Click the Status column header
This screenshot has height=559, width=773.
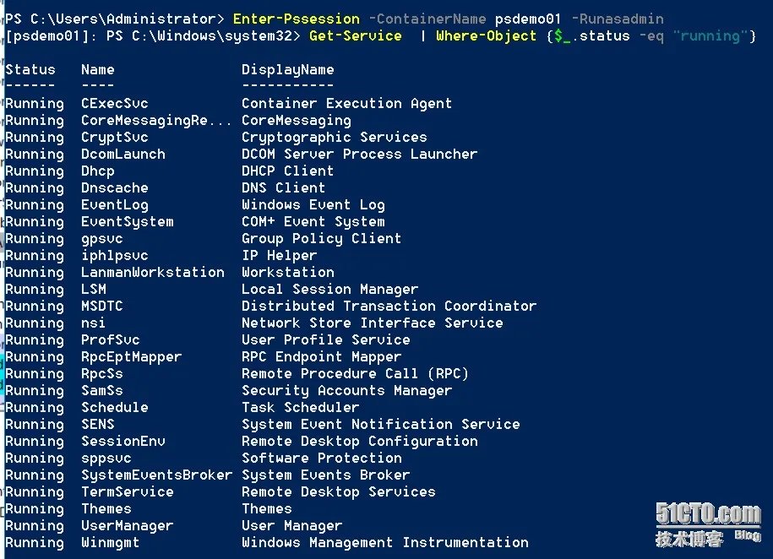pos(30,69)
